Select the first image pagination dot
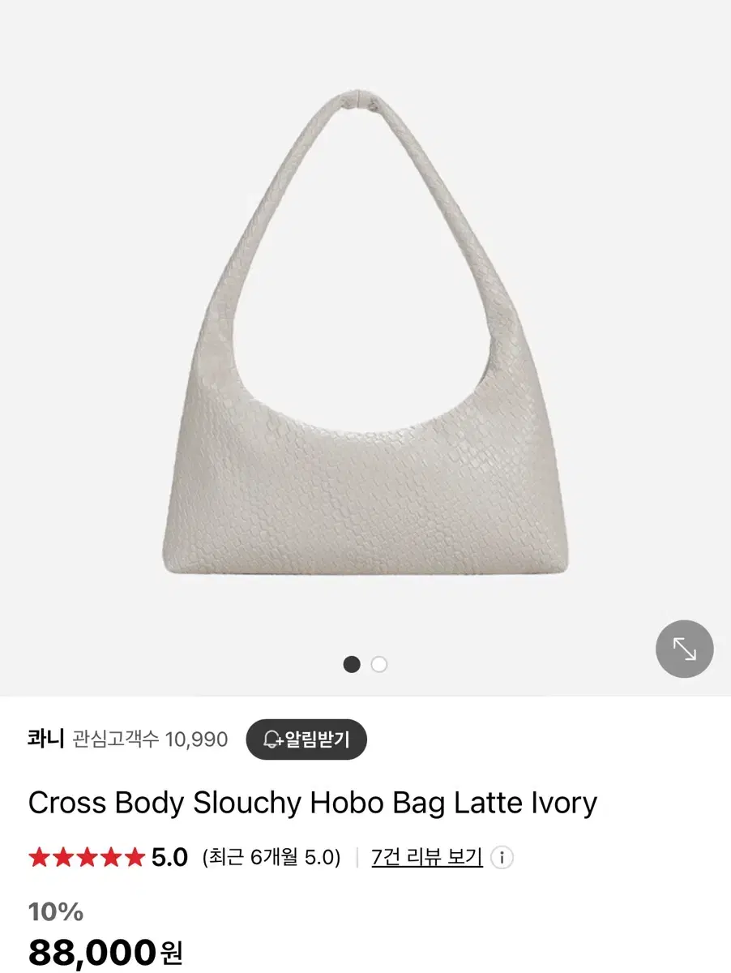 (352, 664)
